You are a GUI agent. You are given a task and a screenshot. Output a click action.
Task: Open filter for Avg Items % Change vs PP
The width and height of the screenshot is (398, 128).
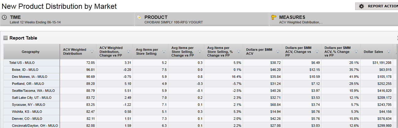pyautogui.click(x=238, y=52)
